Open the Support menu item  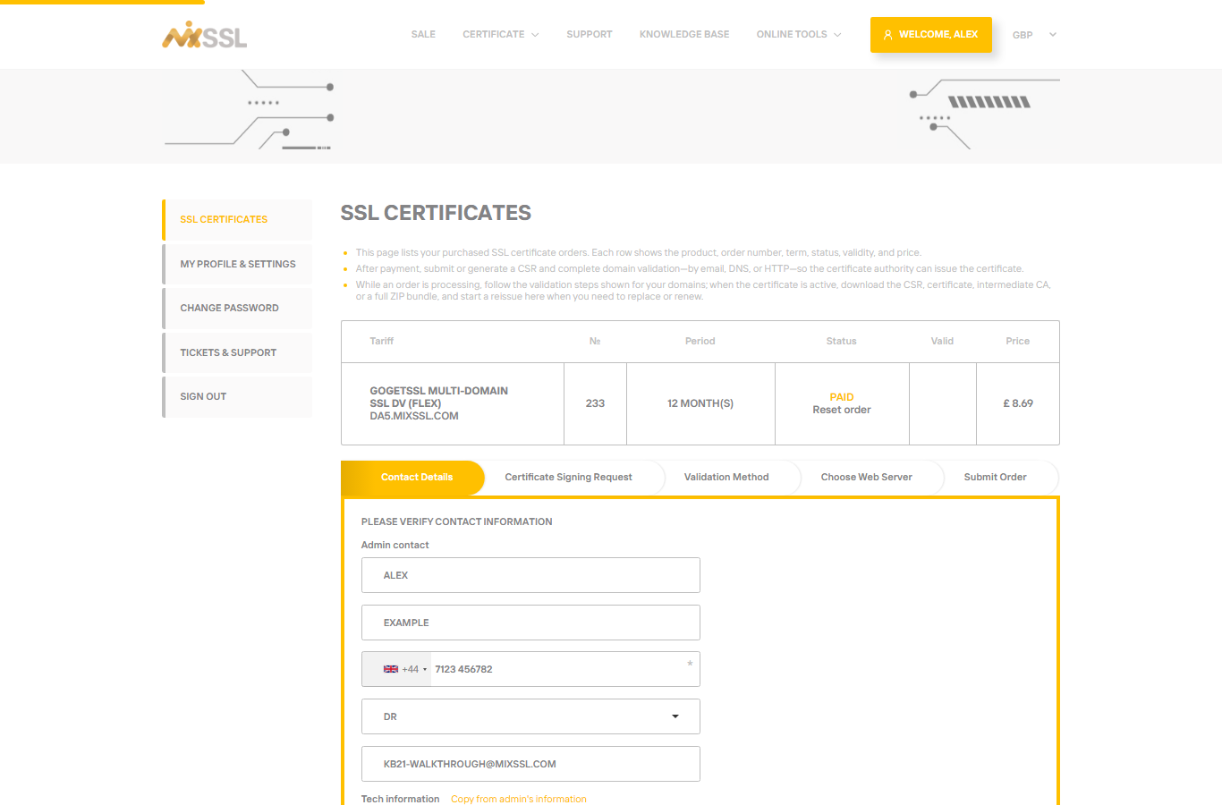point(590,35)
